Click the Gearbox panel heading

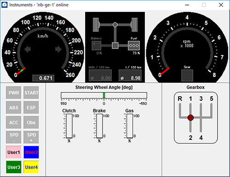click(195, 87)
